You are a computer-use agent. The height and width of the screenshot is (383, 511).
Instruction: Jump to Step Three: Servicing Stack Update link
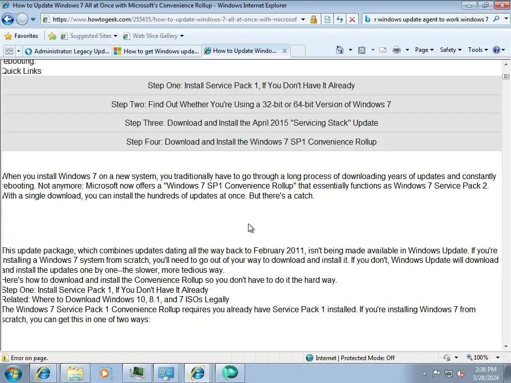[x=252, y=123]
